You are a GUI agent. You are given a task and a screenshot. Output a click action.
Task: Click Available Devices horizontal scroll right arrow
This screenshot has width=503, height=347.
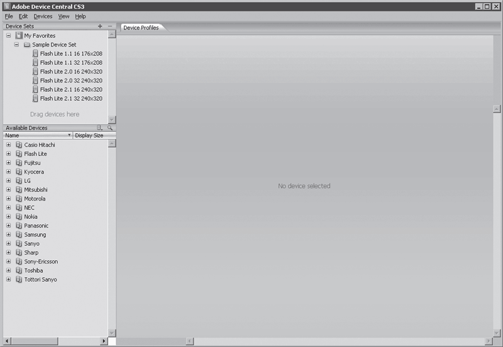(x=104, y=341)
